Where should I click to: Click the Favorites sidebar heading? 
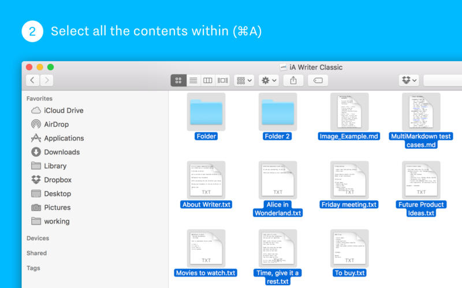click(x=39, y=98)
